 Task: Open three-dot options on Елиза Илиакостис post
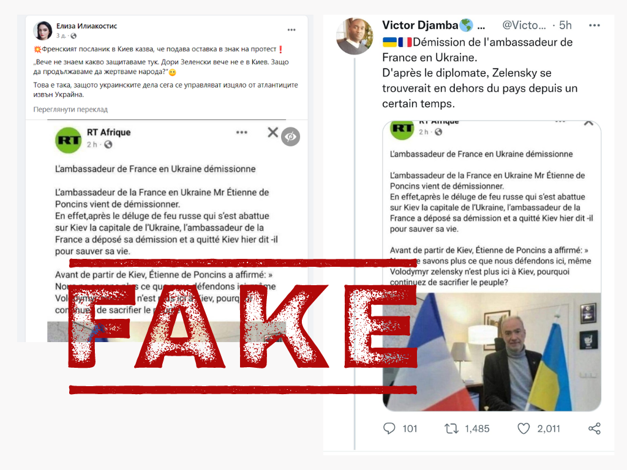click(x=291, y=30)
